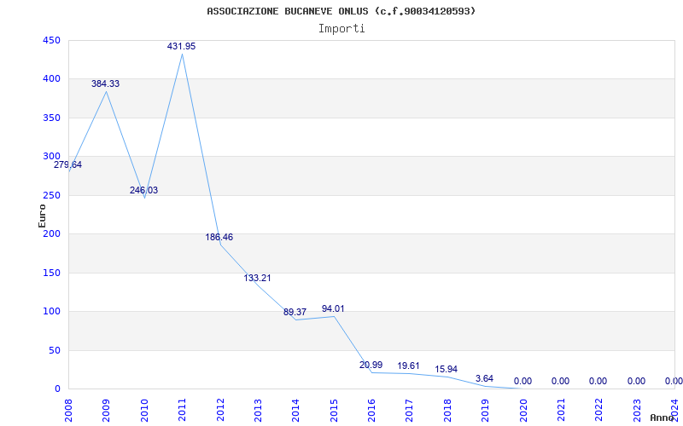Screen dimensions: 683x426
Task: Click the 246.03 value label
Action: [x=143, y=190]
